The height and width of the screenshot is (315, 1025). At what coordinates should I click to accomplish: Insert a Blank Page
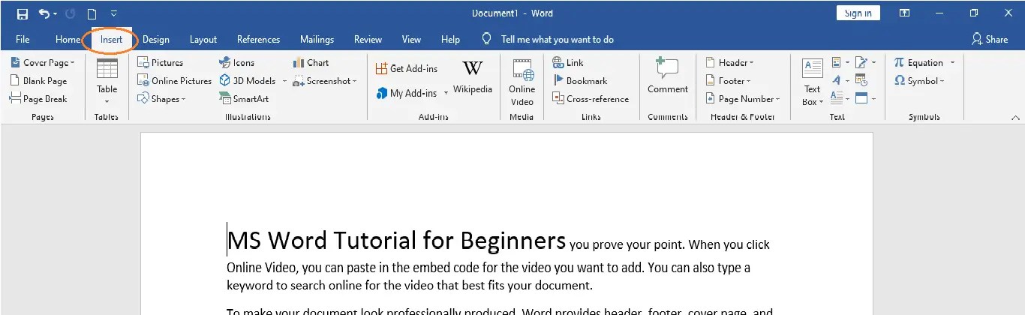click(39, 81)
